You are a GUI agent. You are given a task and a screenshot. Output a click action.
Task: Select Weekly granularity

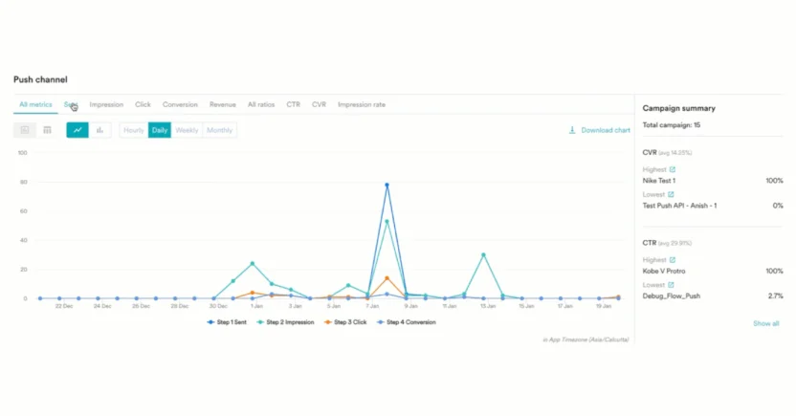click(x=187, y=130)
